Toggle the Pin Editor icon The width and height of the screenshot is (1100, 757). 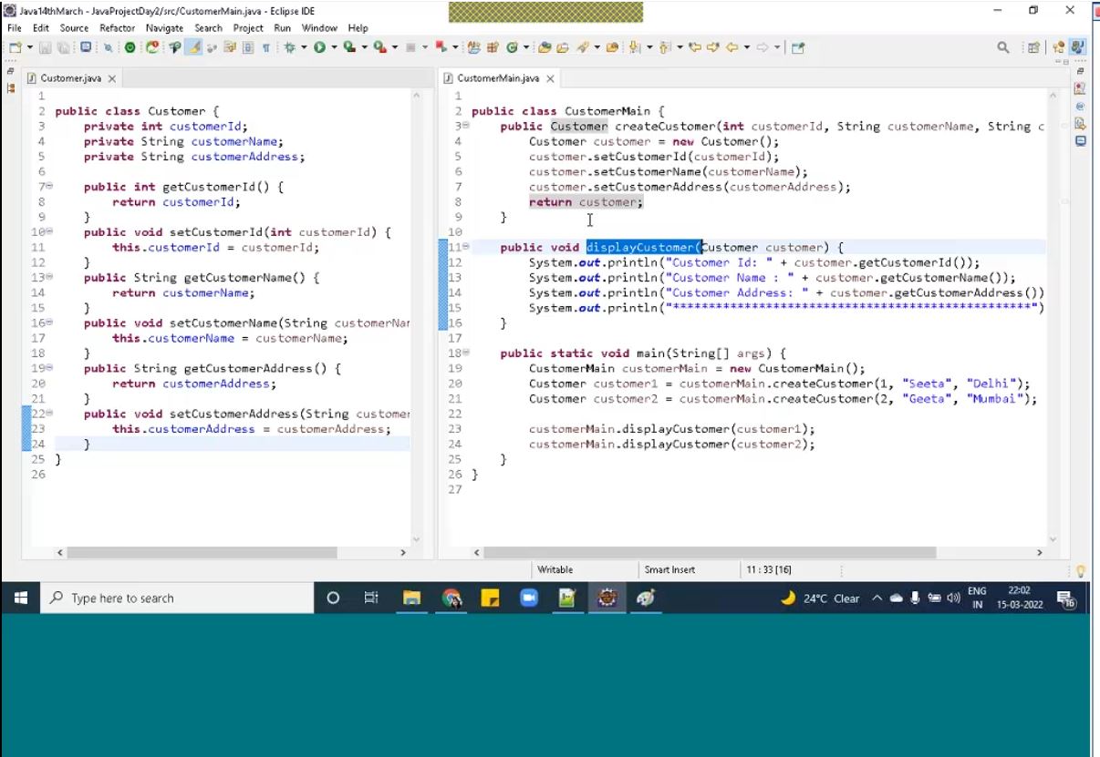click(x=798, y=47)
